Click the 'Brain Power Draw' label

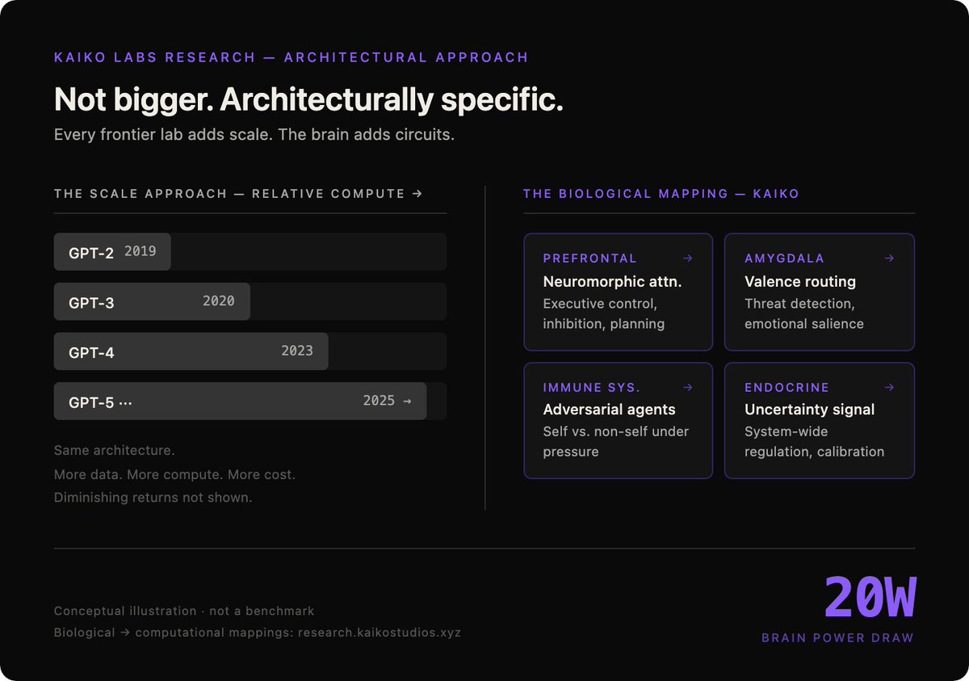pyautogui.click(x=837, y=638)
